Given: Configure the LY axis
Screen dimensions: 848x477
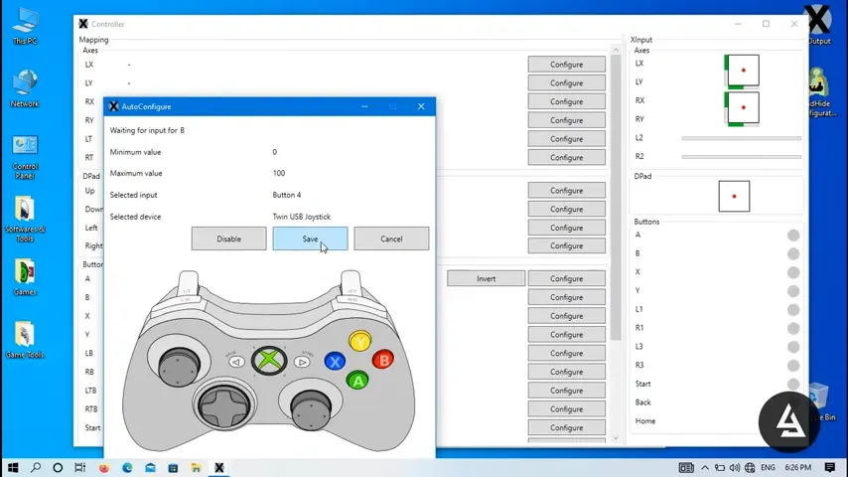Looking at the screenshot, I should click(x=566, y=82).
